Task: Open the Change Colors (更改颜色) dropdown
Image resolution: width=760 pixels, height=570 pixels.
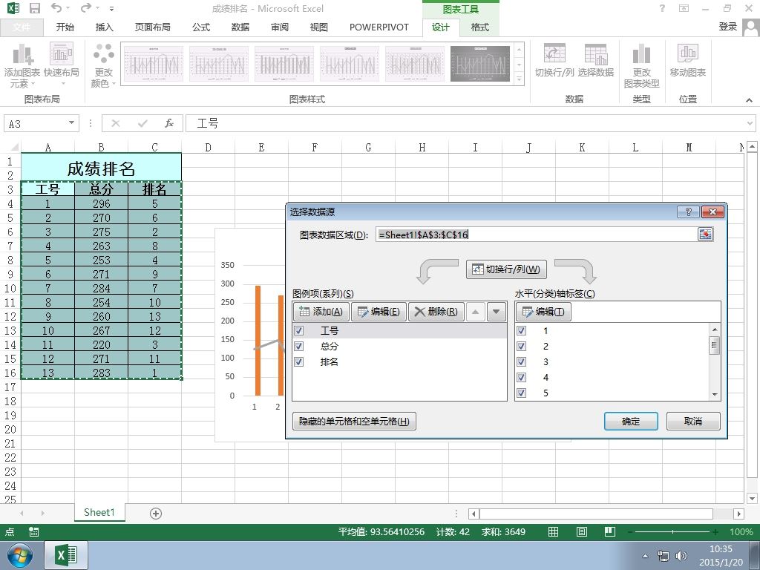Action: pos(104,66)
